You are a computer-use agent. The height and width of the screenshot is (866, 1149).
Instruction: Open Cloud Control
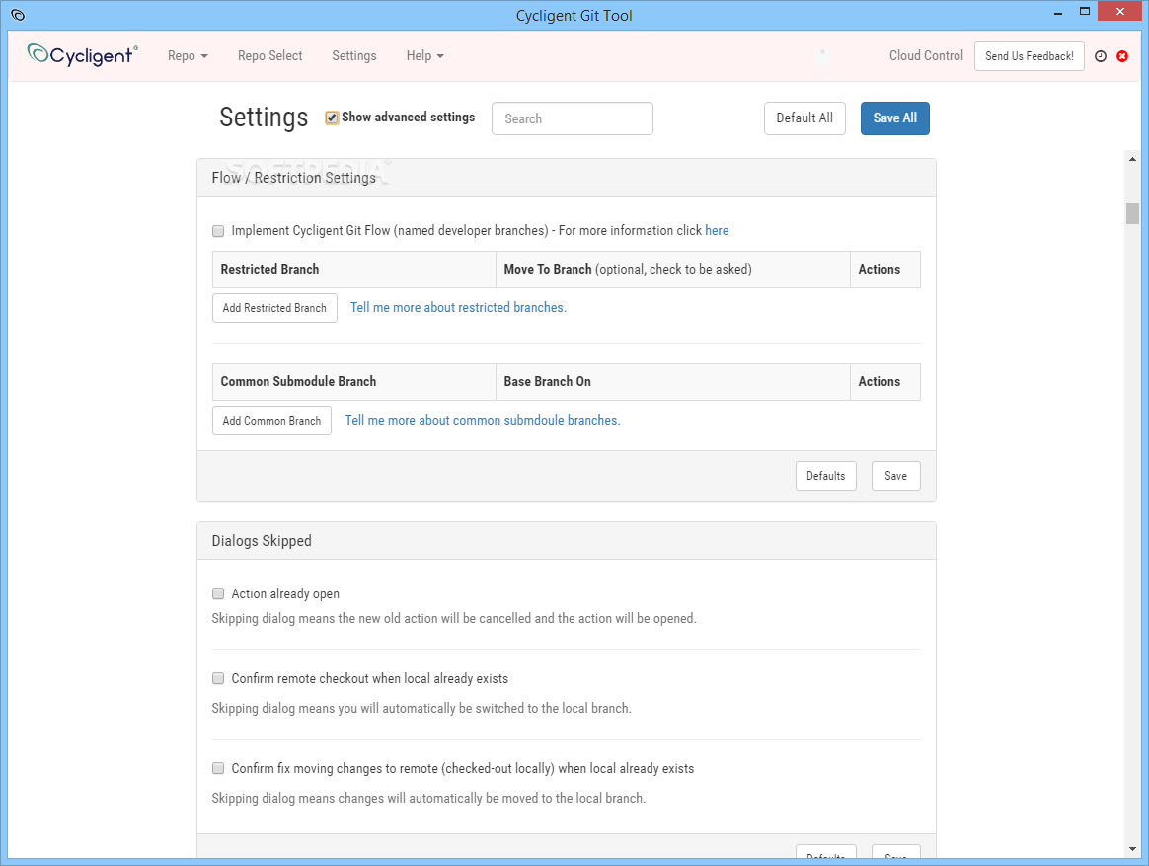[x=926, y=55]
